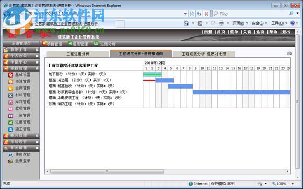The width and height of the screenshot is (303, 189).
Task: Click the 上海京朝院迁建基坑围护工程 project title
Action: (73, 65)
